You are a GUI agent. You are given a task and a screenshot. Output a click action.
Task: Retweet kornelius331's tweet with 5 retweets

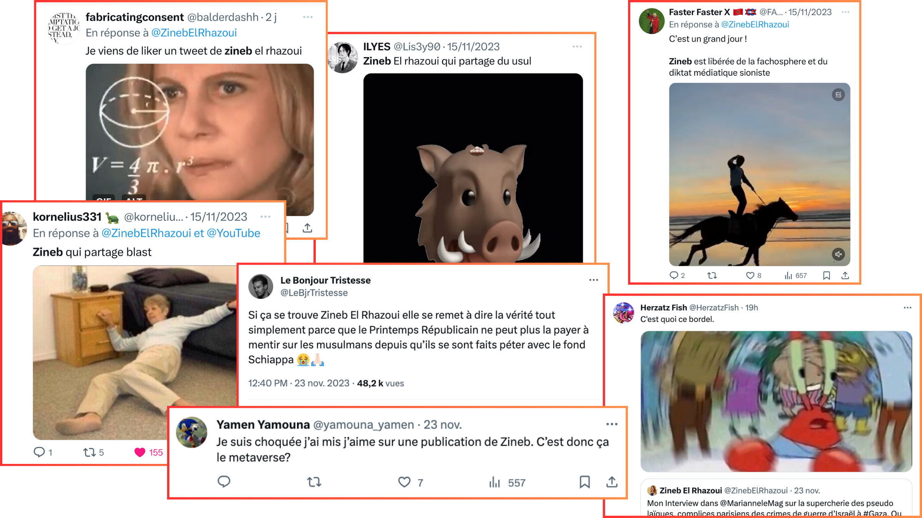(x=90, y=452)
